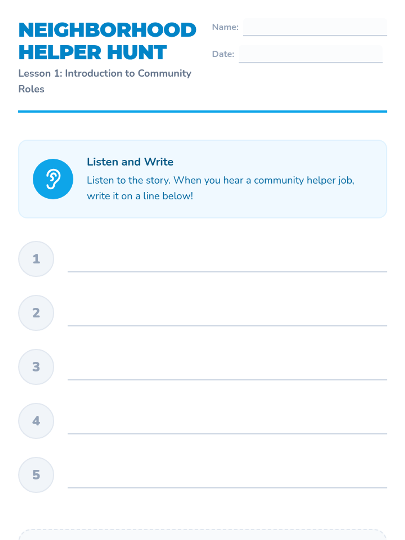
Task: Select the number 4 circle badge
Action: (x=36, y=421)
